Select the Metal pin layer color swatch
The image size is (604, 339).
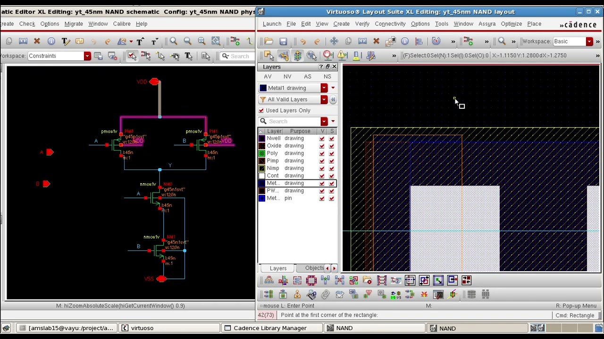(x=262, y=198)
